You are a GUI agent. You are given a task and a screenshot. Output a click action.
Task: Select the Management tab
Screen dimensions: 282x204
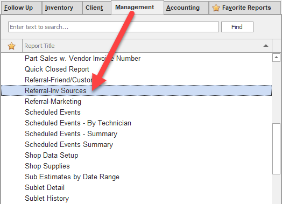[137, 7]
